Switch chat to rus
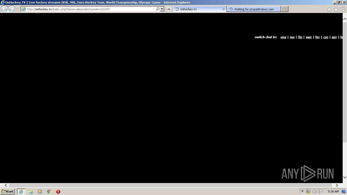Viewport: 347px width, 195px height. coord(292,37)
